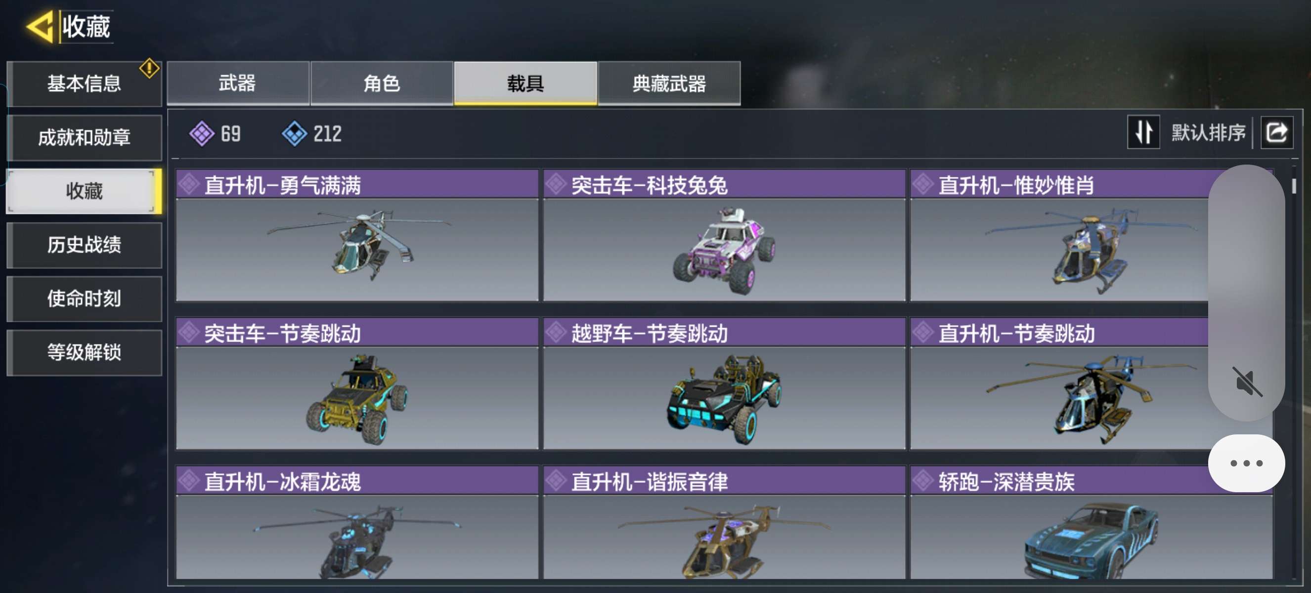Open the 默认排序 sort dropdown
The width and height of the screenshot is (1311, 593).
(x=1208, y=133)
